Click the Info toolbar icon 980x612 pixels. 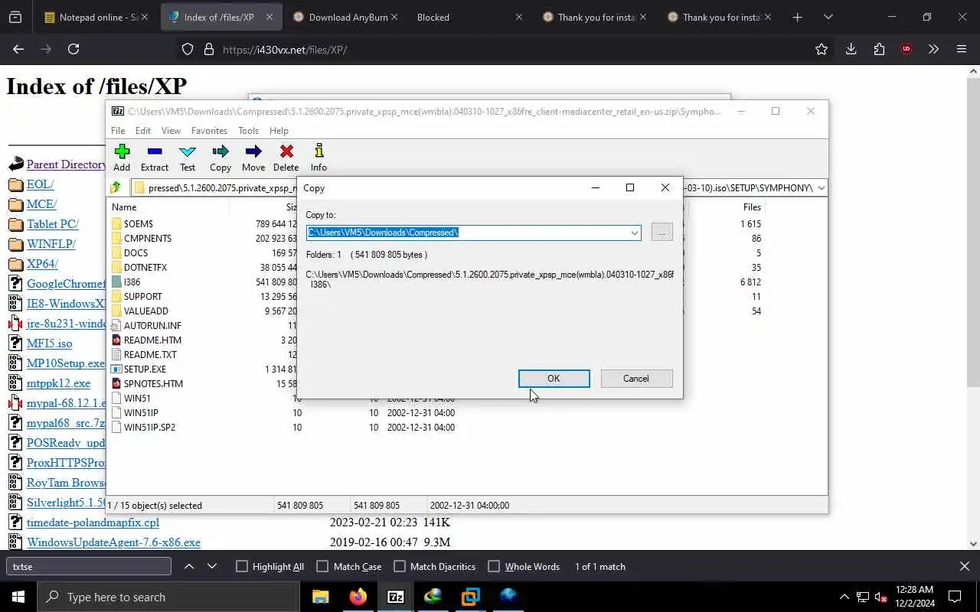click(318, 158)
